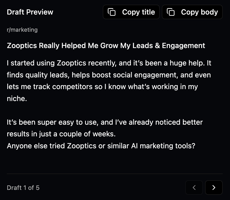The image size is (230, 200).
Task: Click the post title about Leads & Engagement
Action: pyautogui.click(x=106, y=46)
